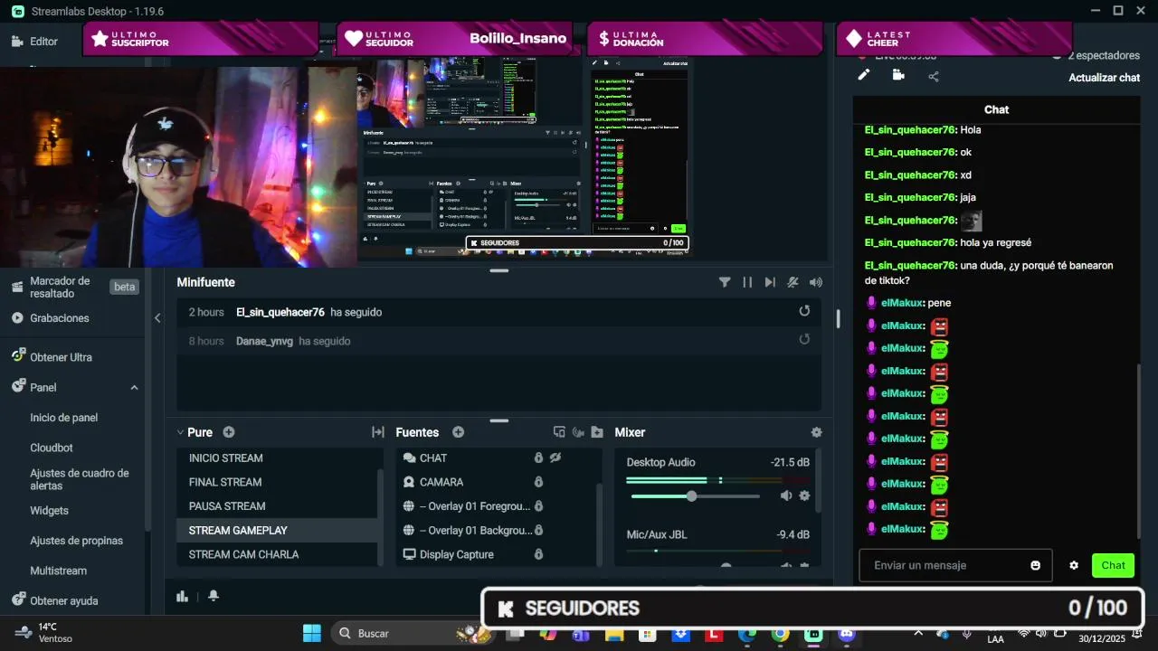Viewport: 1158px width, 651px height.
Task: Toggle lock on Display Capture source
Action: click(x=538, y=554)
